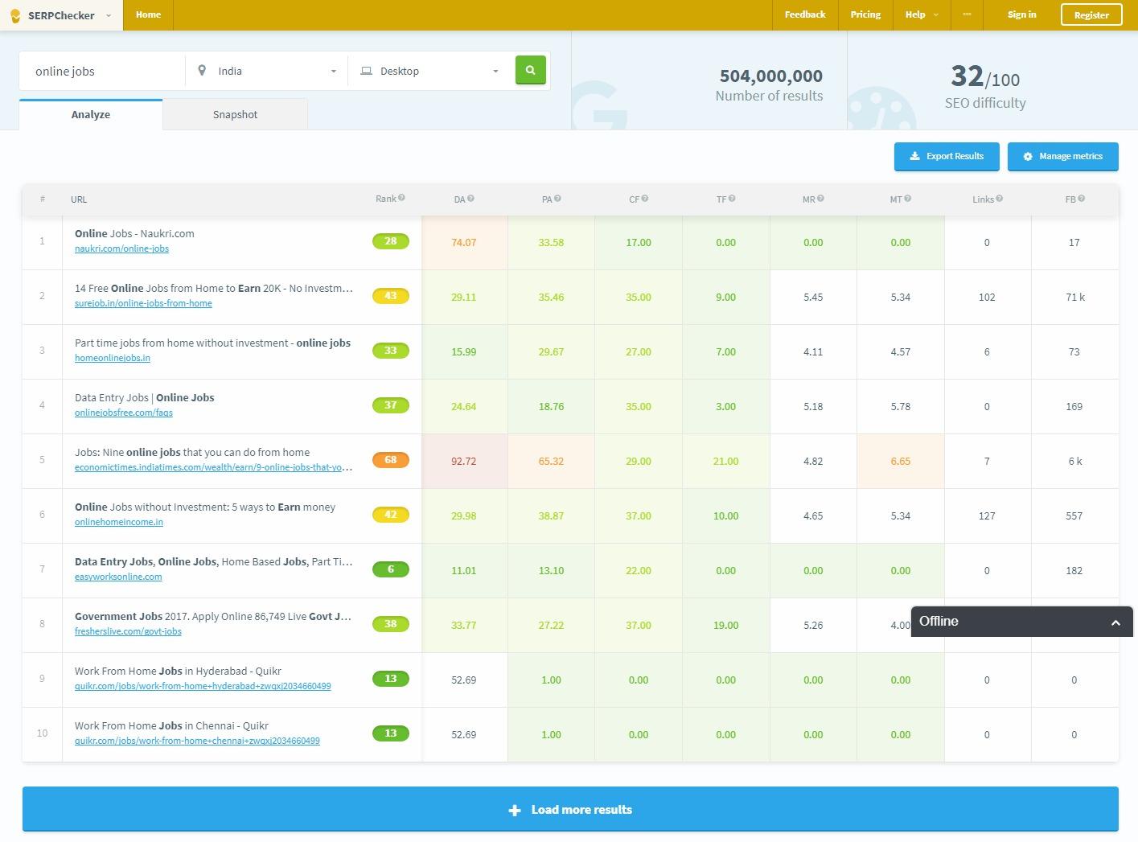The height and width of the screenshot is (842, 1138).
Task: Click Load more results
Action: click(x=570, y=809)
